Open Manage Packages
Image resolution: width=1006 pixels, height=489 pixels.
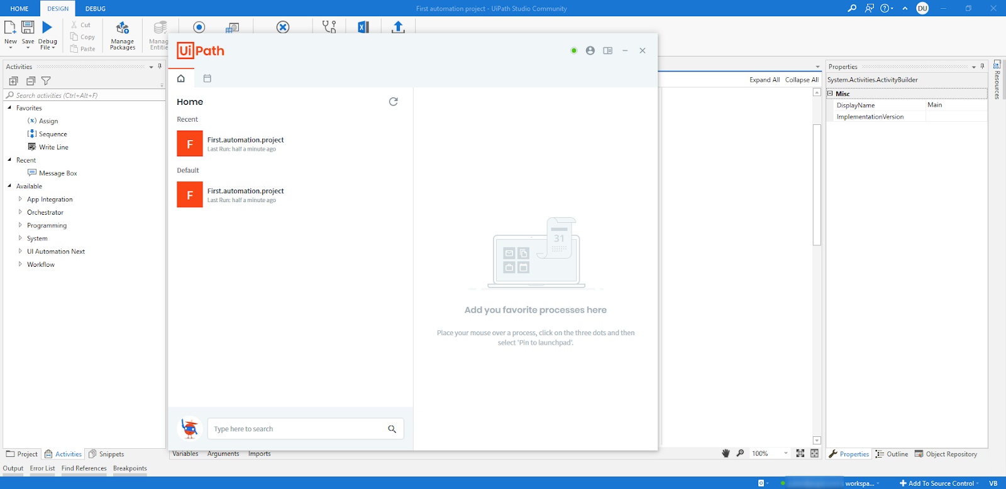[x=123, y=35]
